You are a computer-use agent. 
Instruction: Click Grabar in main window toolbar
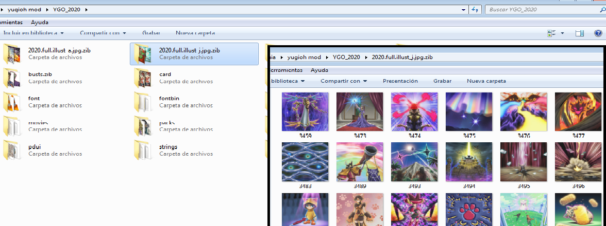[151, 33]
